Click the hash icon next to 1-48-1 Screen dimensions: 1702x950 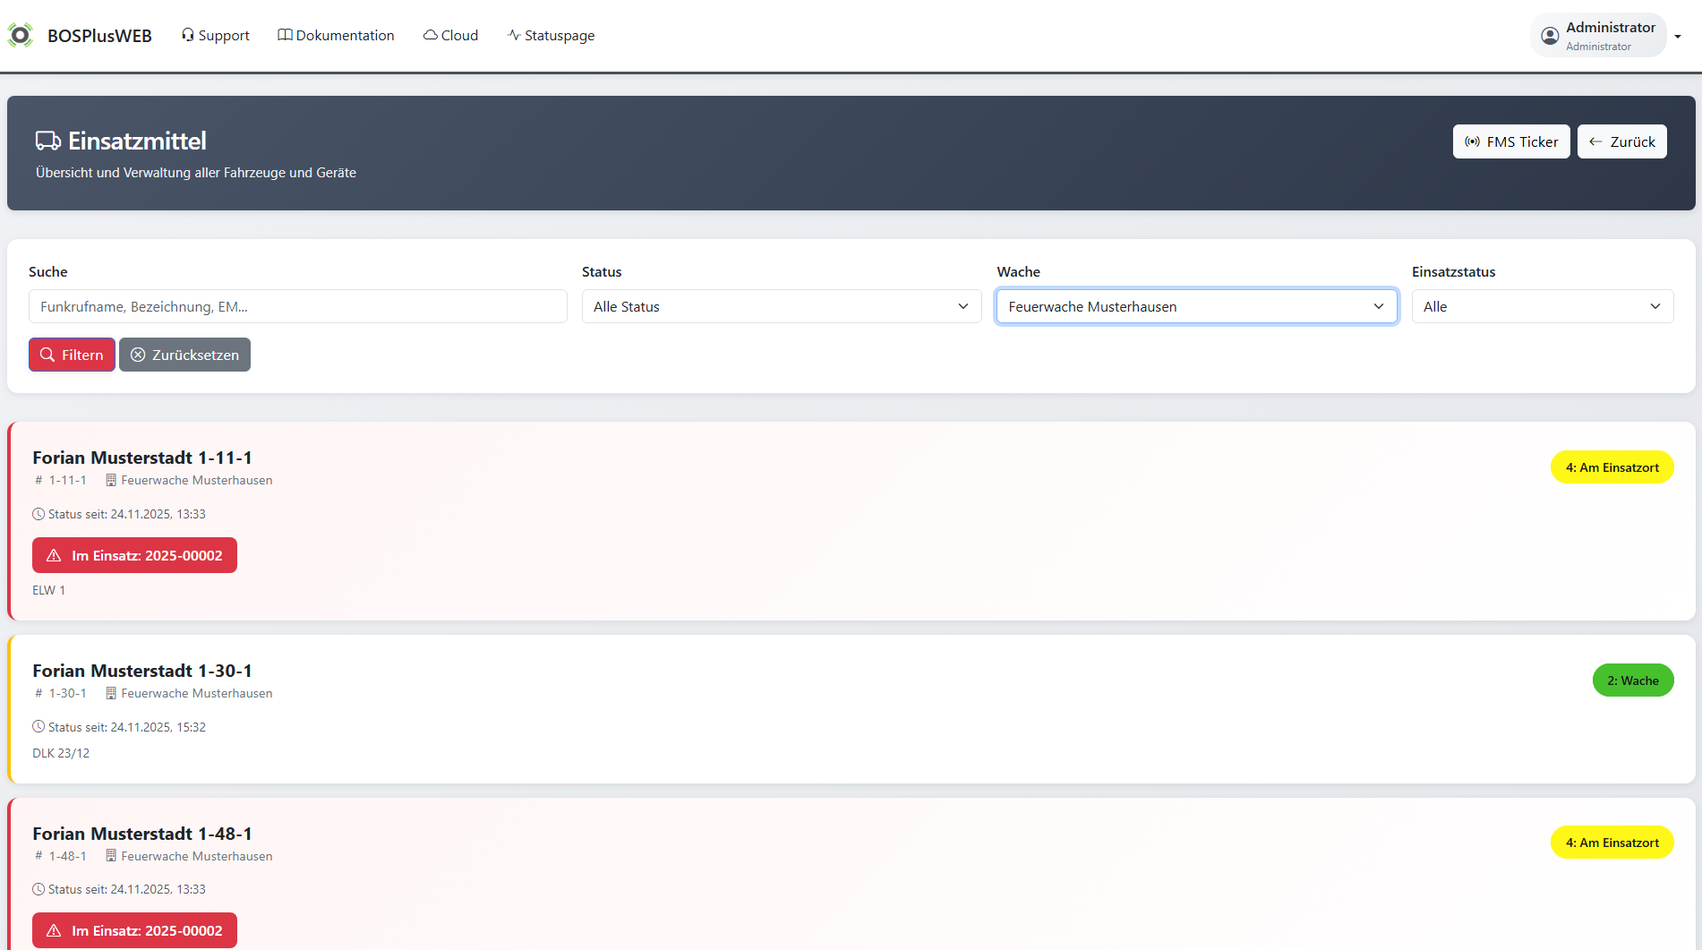click(x=38, y=856)
